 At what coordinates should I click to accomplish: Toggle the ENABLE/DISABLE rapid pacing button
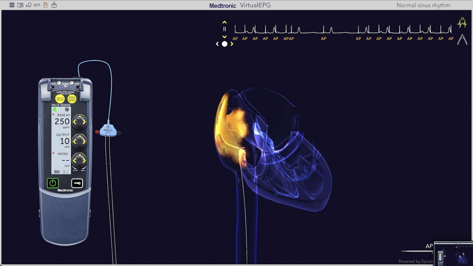(x=72, y=98)
